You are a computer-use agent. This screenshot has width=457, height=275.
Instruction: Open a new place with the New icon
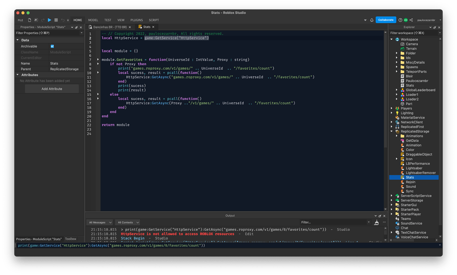click(30, 20)
